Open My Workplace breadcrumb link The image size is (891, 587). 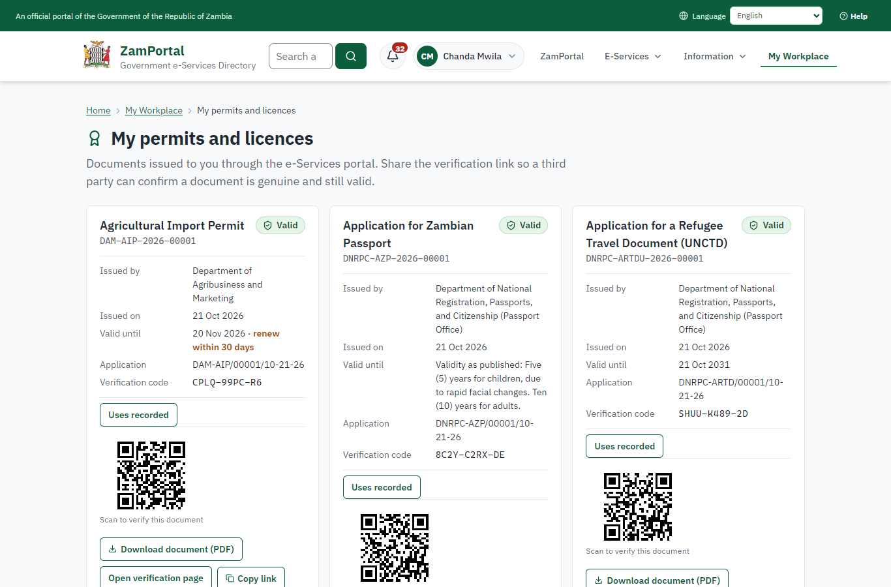click(154, 110)
